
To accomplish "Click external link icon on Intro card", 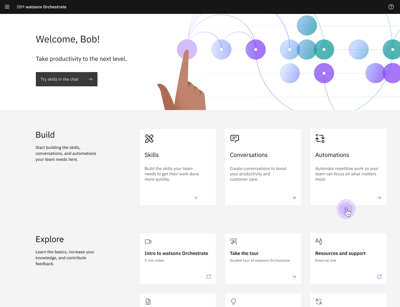I will pyautogui.click(x=209, y=277).
